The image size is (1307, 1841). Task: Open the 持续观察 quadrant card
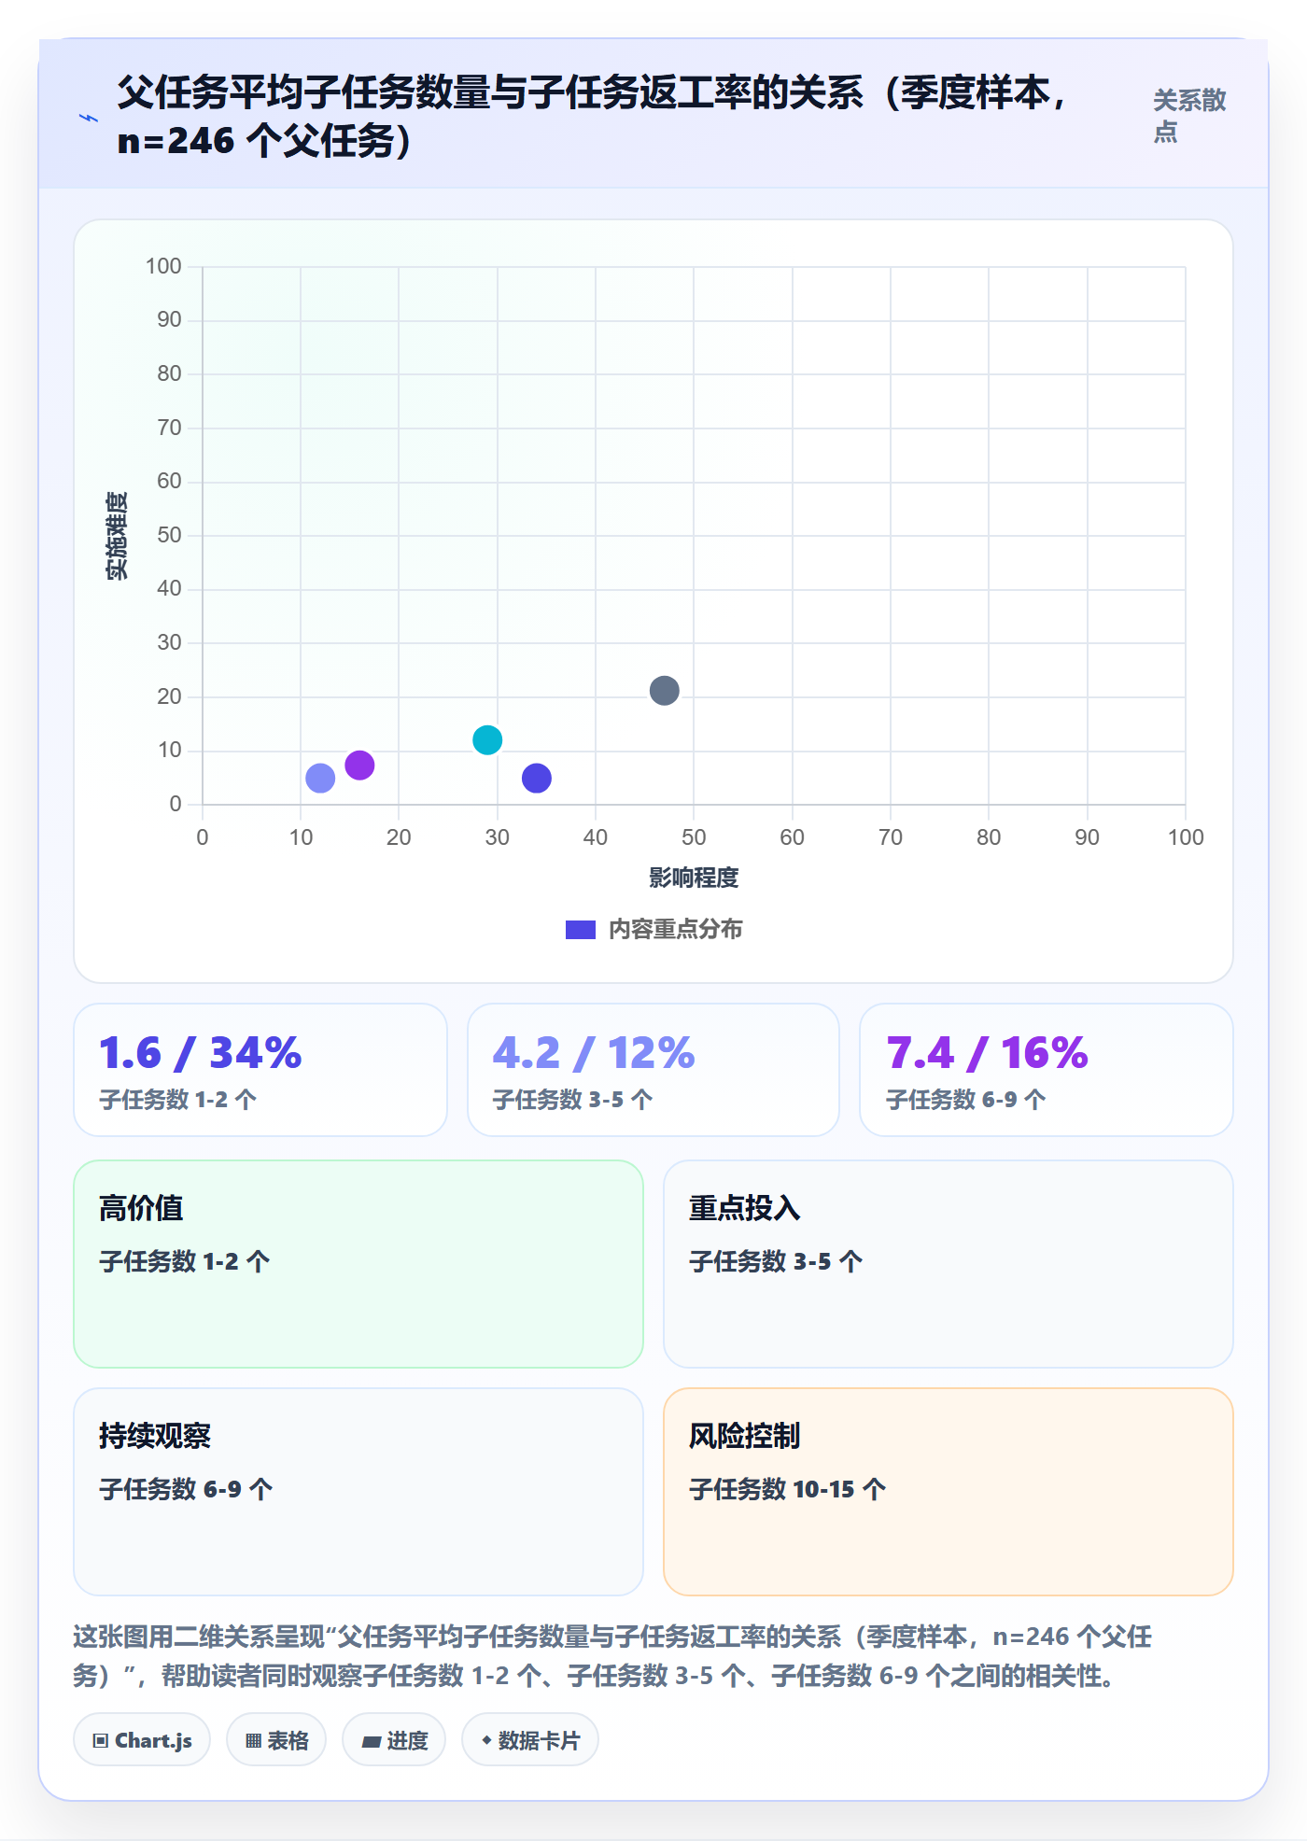(x=358, y=1492)
